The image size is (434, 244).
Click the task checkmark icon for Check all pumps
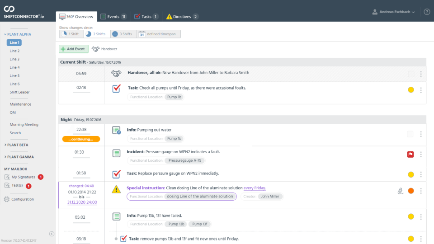117,89
